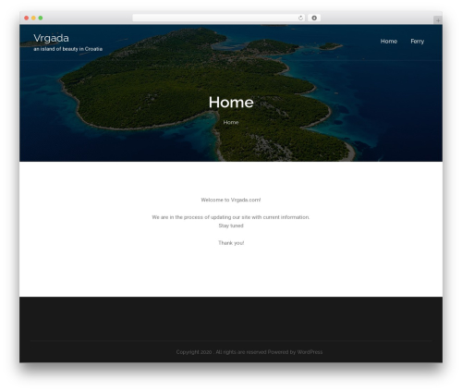Open the Home menu item
The image size is (462, 391).
389,41
